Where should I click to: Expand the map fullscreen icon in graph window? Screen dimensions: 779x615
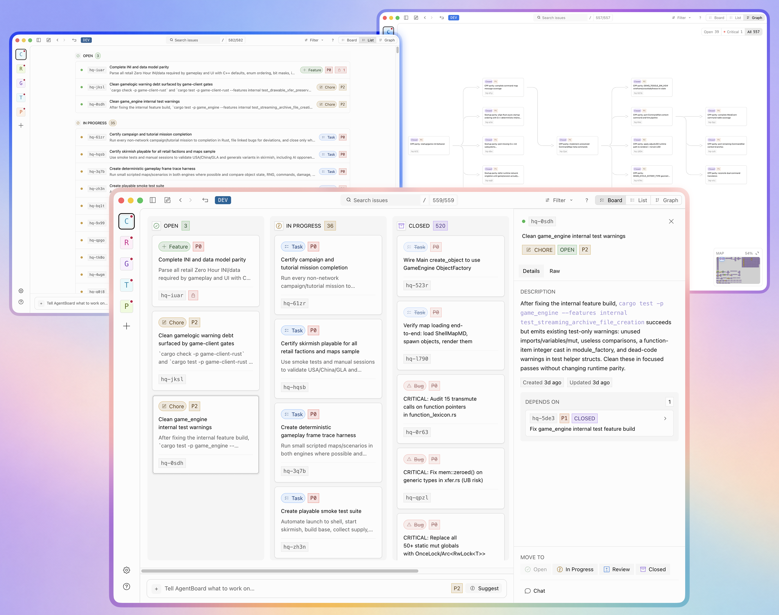coord(757,253)
